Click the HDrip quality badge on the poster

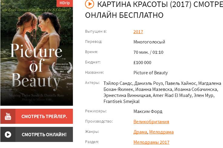point(65,3)
